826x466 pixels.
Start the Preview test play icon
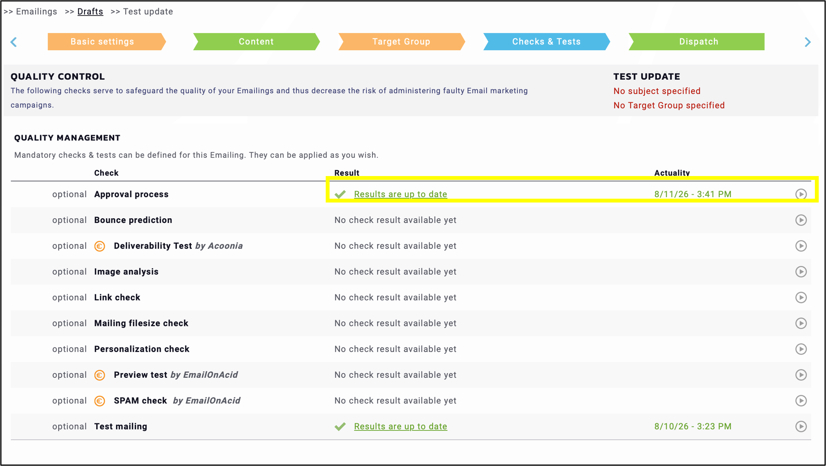coord(801,375)
